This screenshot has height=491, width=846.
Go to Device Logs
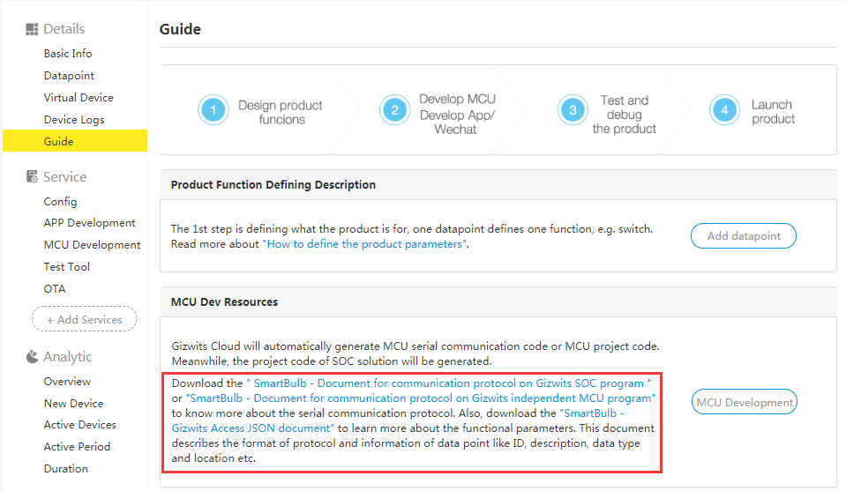[74, 120]
